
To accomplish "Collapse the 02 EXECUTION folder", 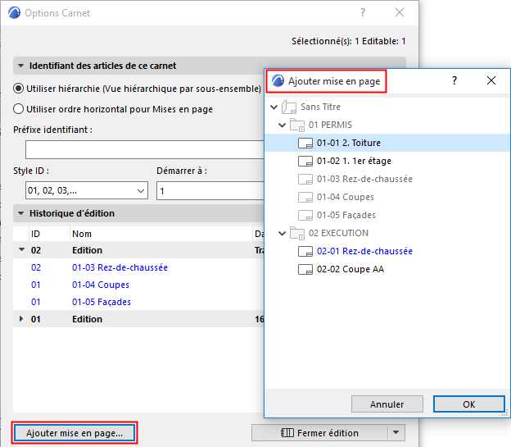I will [283, 233].
